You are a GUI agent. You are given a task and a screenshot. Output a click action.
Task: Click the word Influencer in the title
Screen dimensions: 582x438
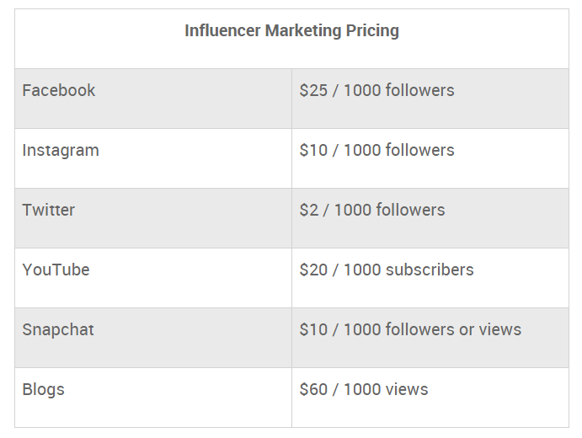tap(222, 30)
